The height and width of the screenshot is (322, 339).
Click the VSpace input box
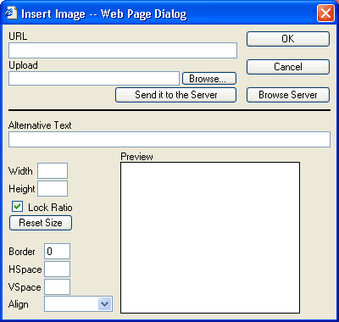(x=57, y=287)
